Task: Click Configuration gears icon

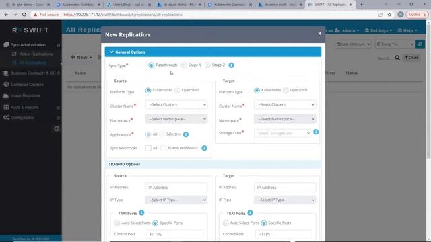Action: pos(6,118)
